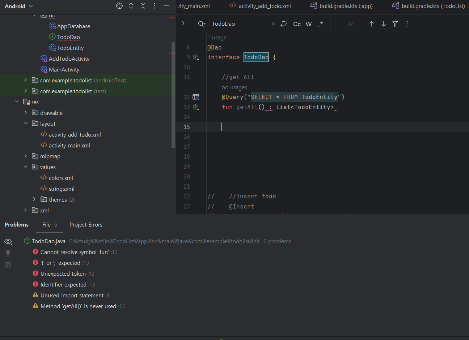Open search filter options
The image size is (469, 340).
pos(395,24)
